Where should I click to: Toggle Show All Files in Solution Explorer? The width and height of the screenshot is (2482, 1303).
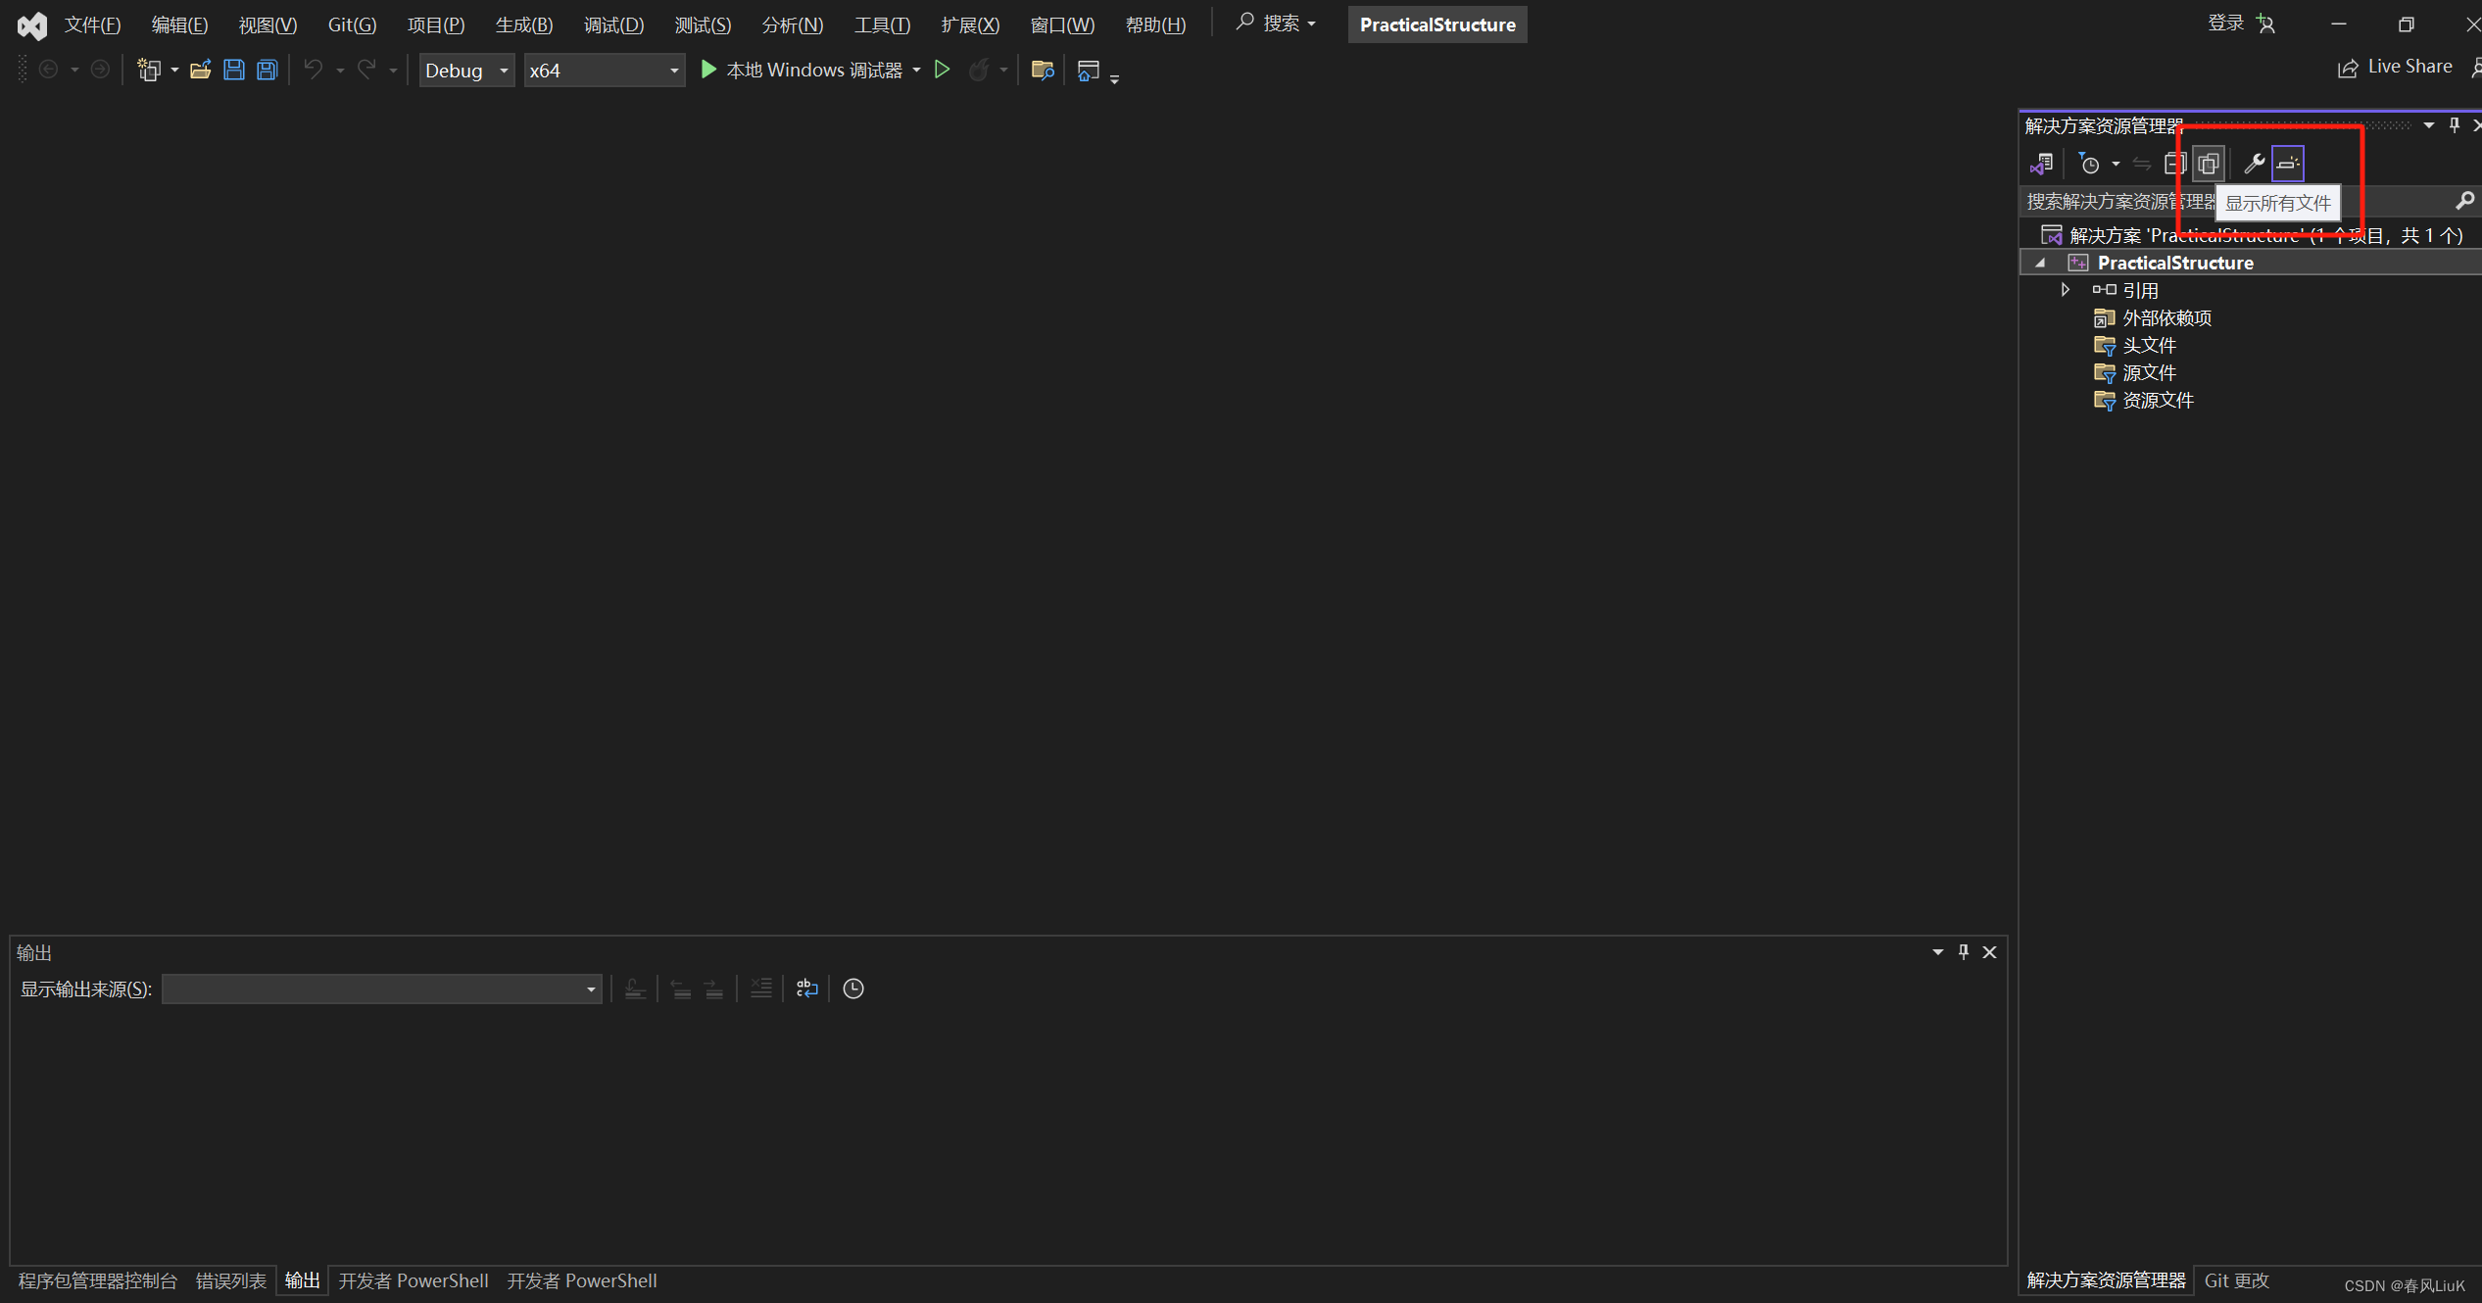click(2208, 164)
